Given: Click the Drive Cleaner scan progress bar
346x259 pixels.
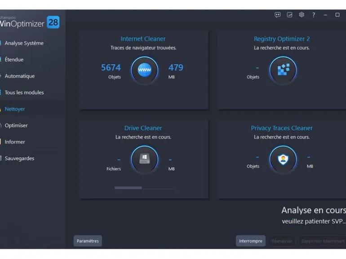Looking at the screenshot, I should click(x=144, y=188).
